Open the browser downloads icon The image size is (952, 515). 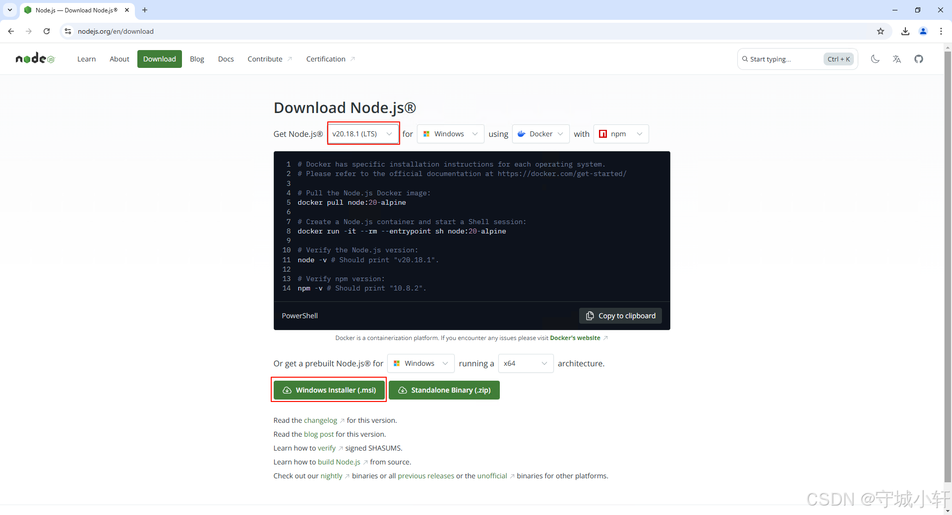point(905,31)
